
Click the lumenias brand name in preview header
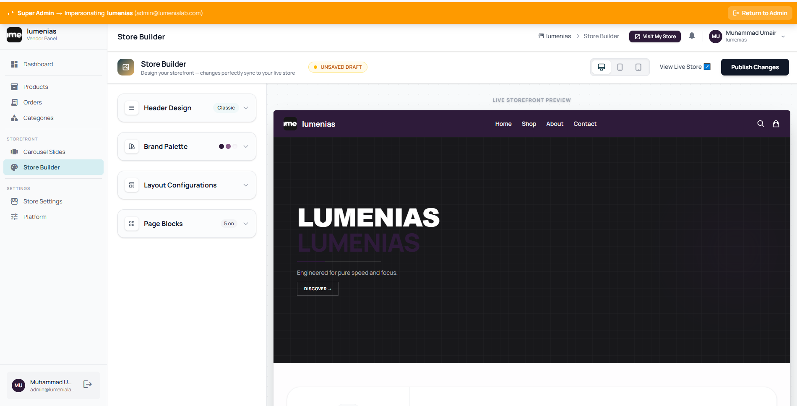[318, 124]
